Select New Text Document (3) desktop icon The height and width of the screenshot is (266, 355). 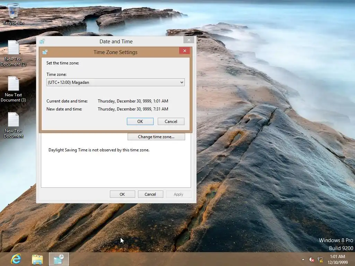tap(14, 89)
